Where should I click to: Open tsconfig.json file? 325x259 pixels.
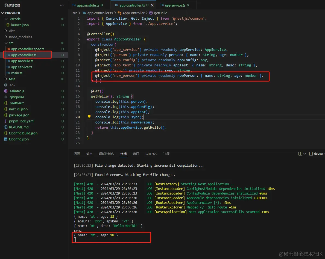click(x=19, y=139)
